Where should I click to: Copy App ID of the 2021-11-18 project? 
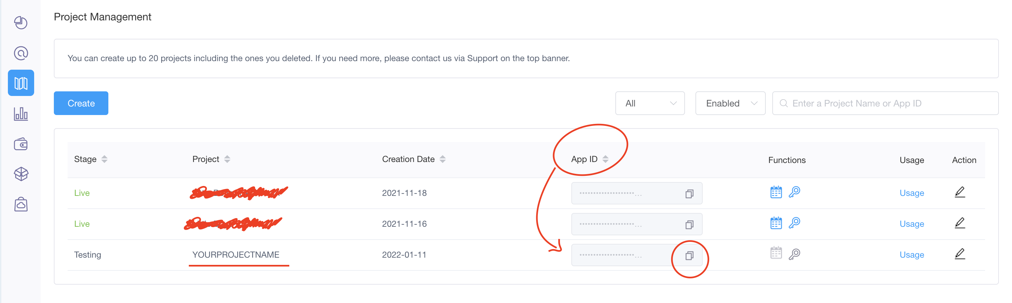pos(689,194)
